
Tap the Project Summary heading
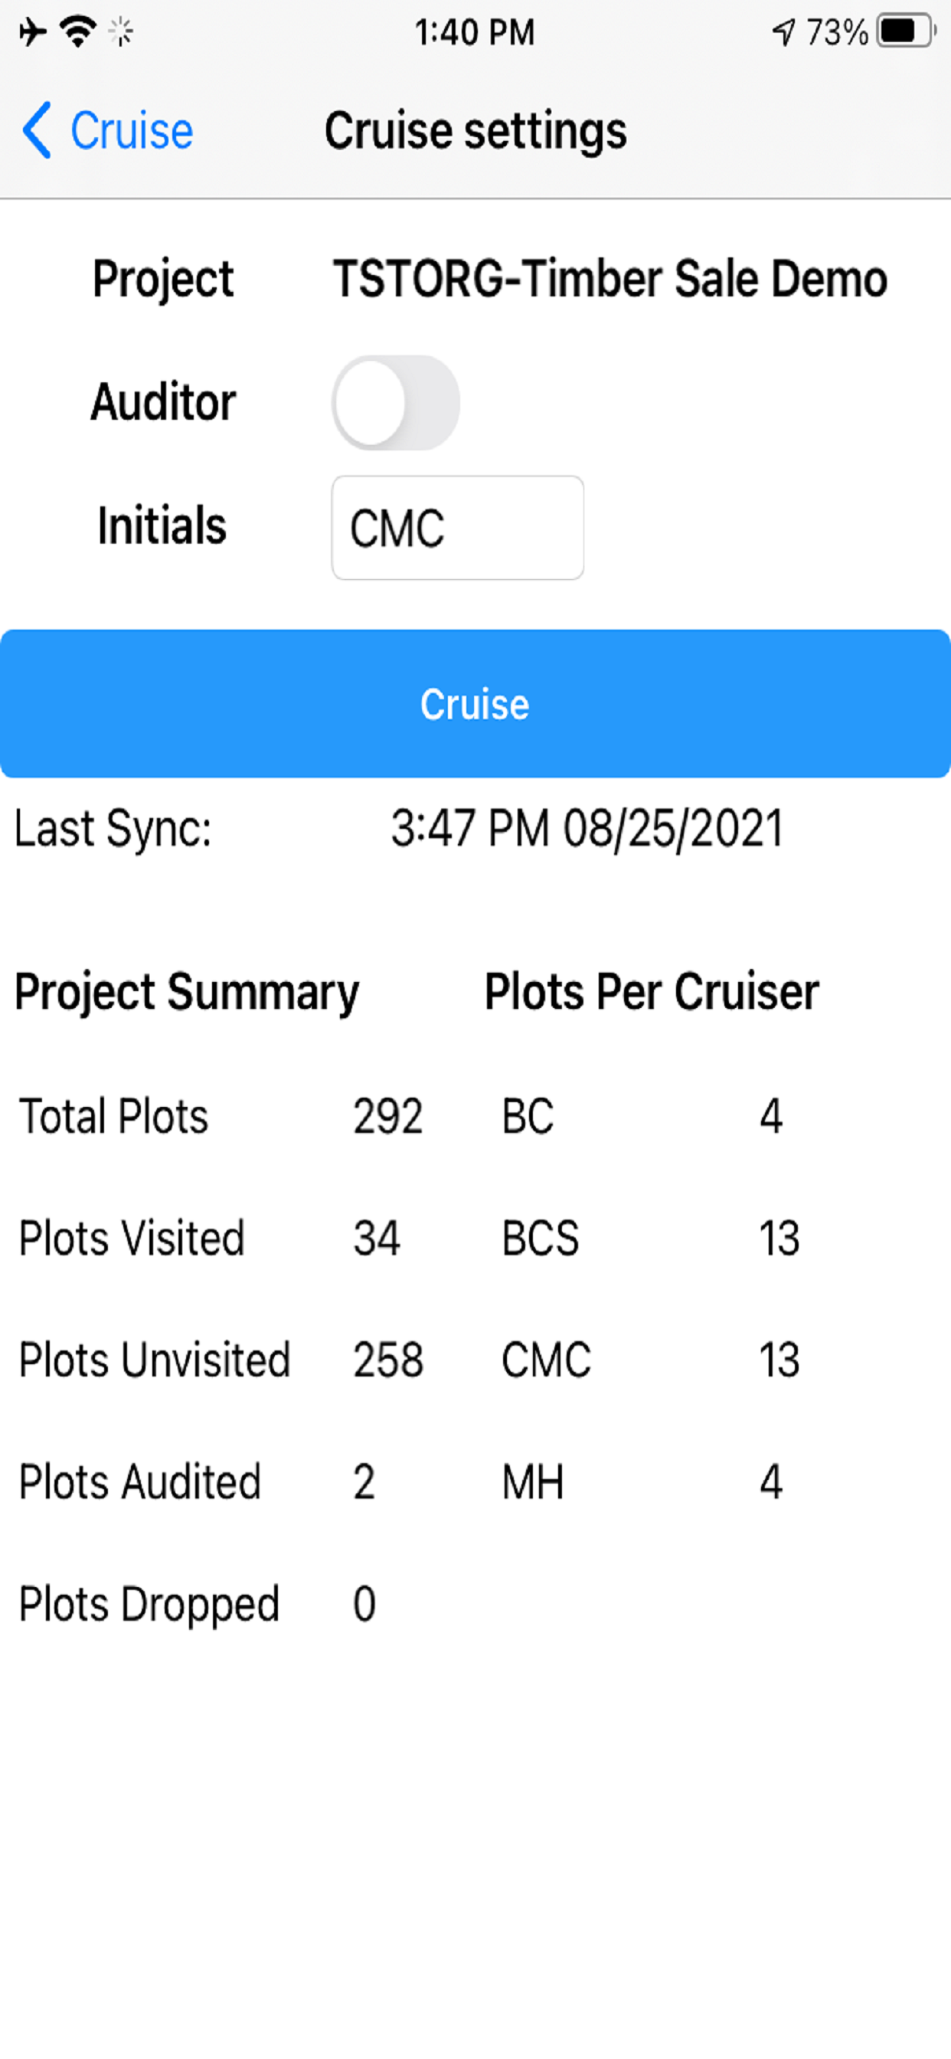(x=187, y=992)
